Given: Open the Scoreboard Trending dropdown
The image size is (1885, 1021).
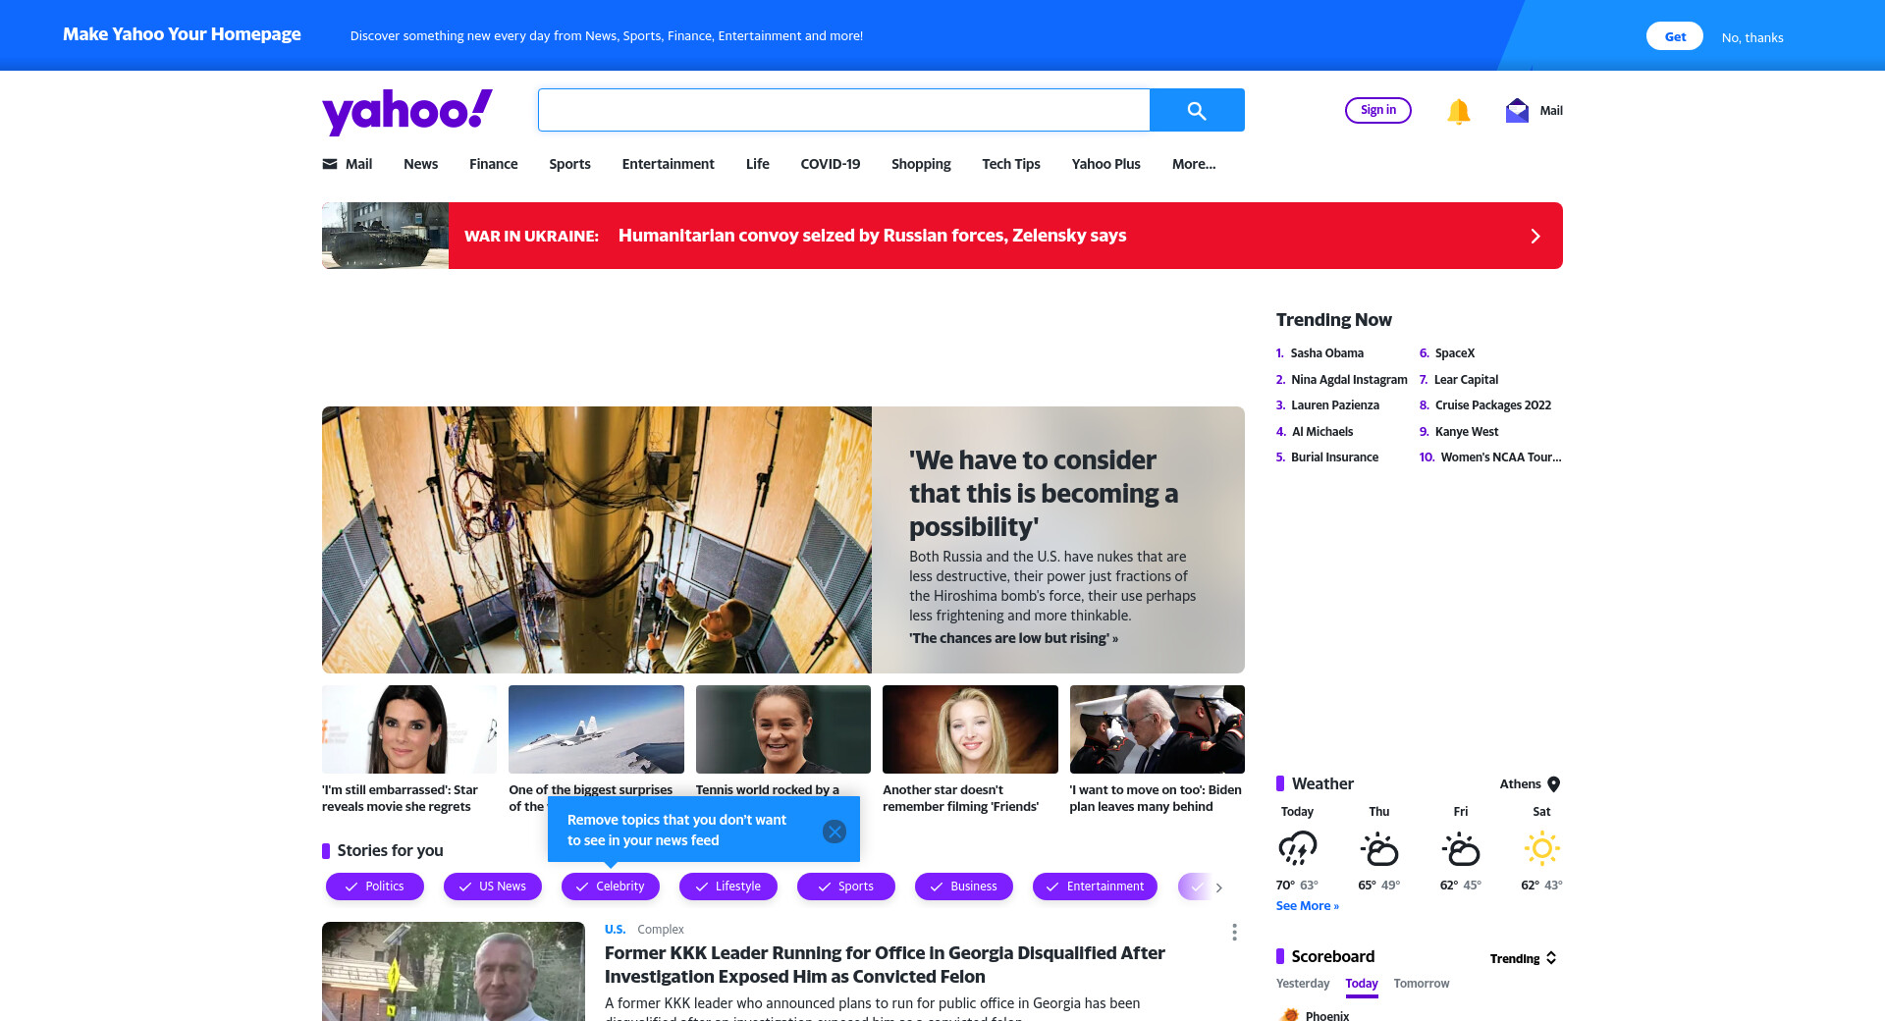Looking at the screenshot, I should [1524, 958].
